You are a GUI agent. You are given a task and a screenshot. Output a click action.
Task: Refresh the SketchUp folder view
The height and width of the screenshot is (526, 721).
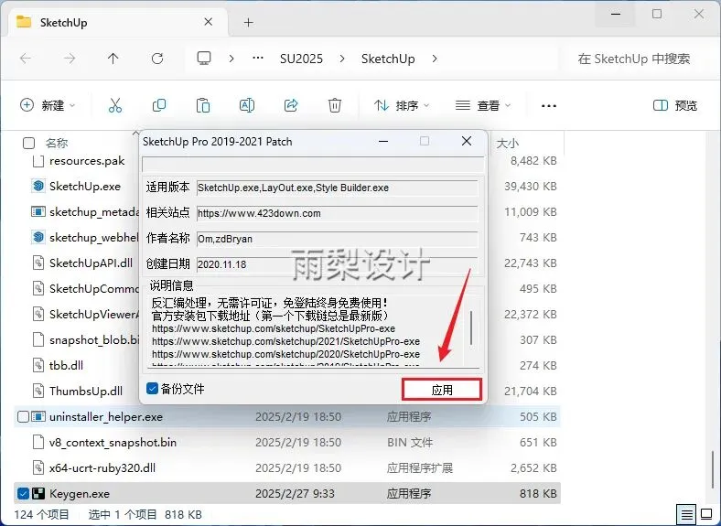point(157,59)
